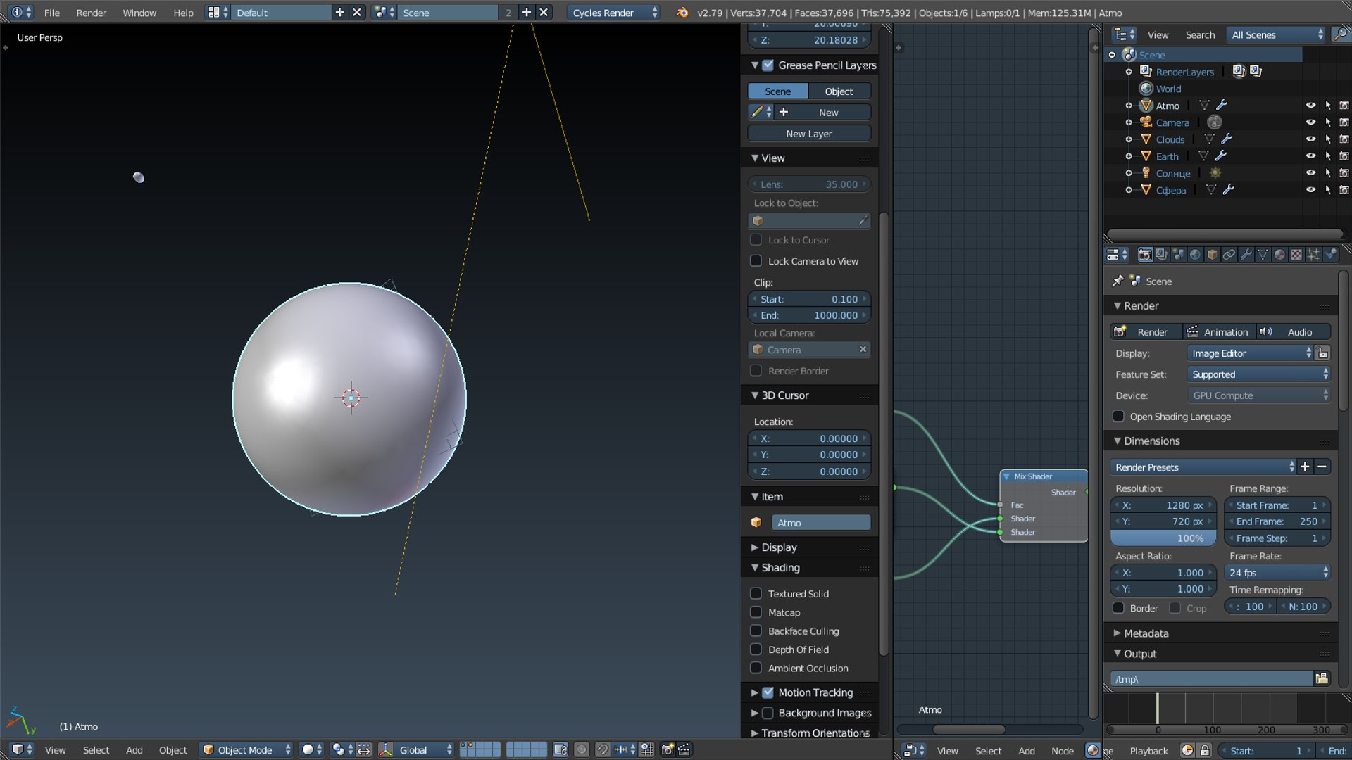
Task: Open the Window menu
Action: click(x=139, y=13)
